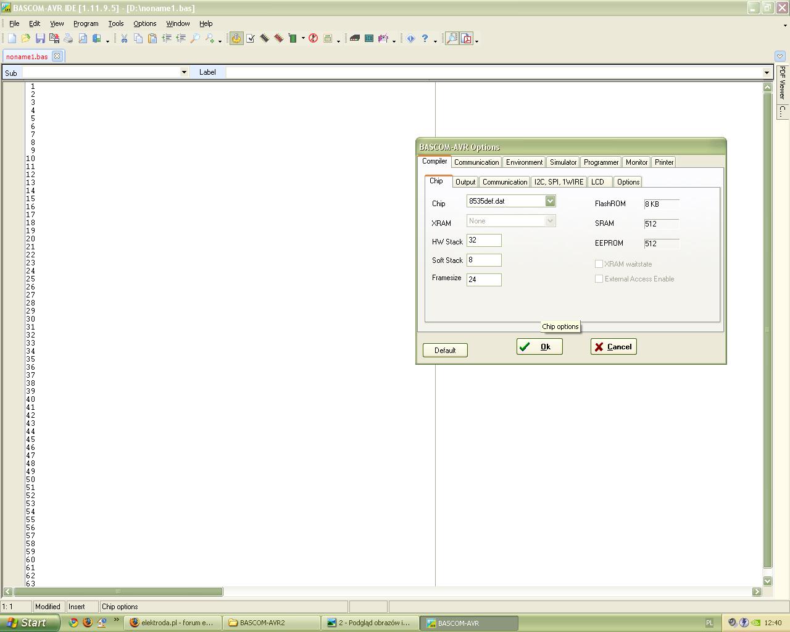Viewport: 790px width, 632px height.
Task: Click the Syntax check icon
Action: pos(251,38)
